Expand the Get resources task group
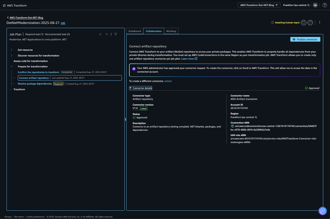330x219 pixels. click(x=11, y=50)
